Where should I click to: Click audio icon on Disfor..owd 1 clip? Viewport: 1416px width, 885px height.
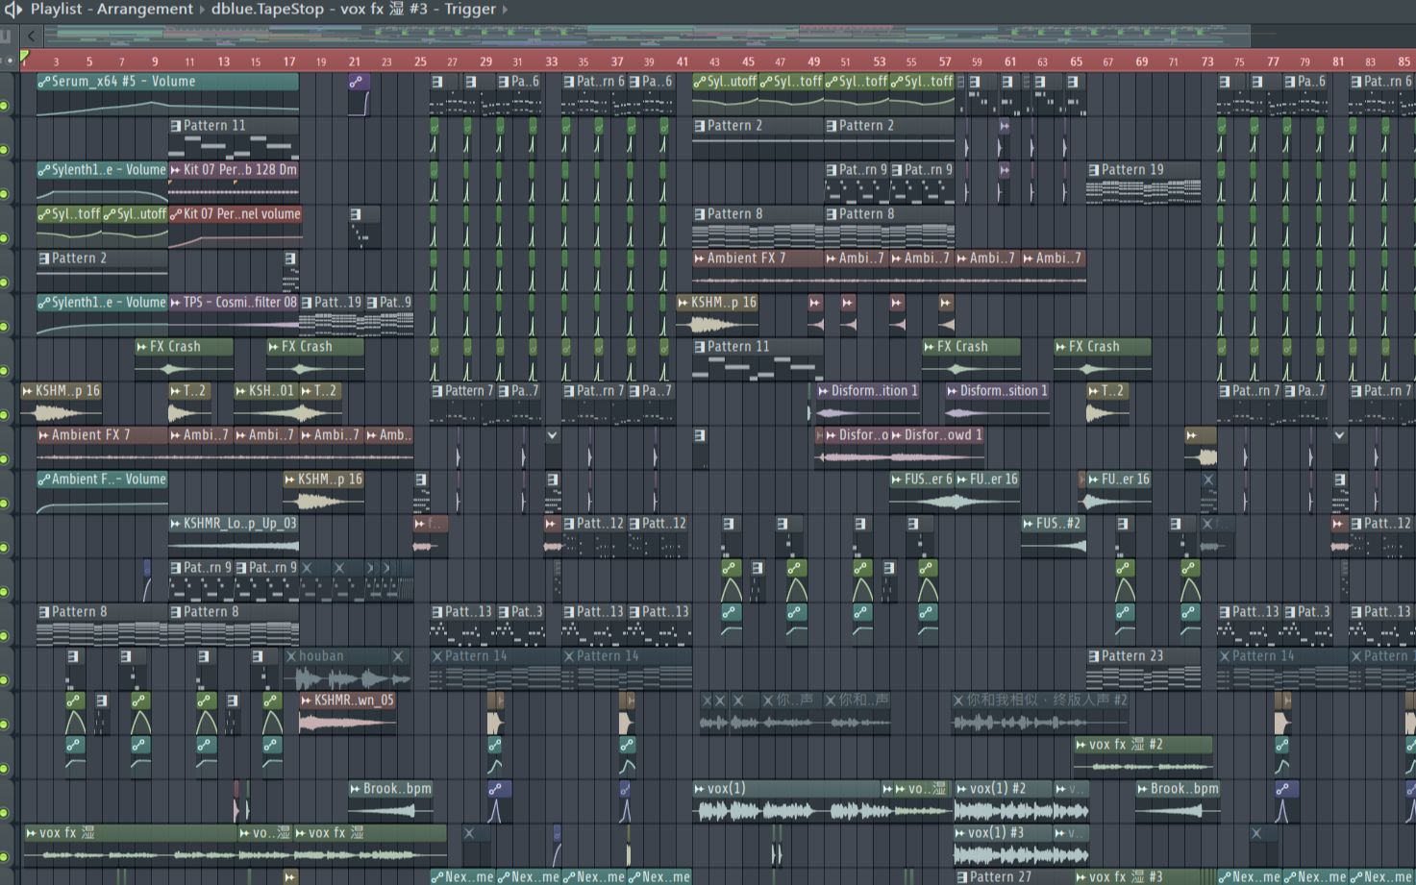tap(896, 435)
